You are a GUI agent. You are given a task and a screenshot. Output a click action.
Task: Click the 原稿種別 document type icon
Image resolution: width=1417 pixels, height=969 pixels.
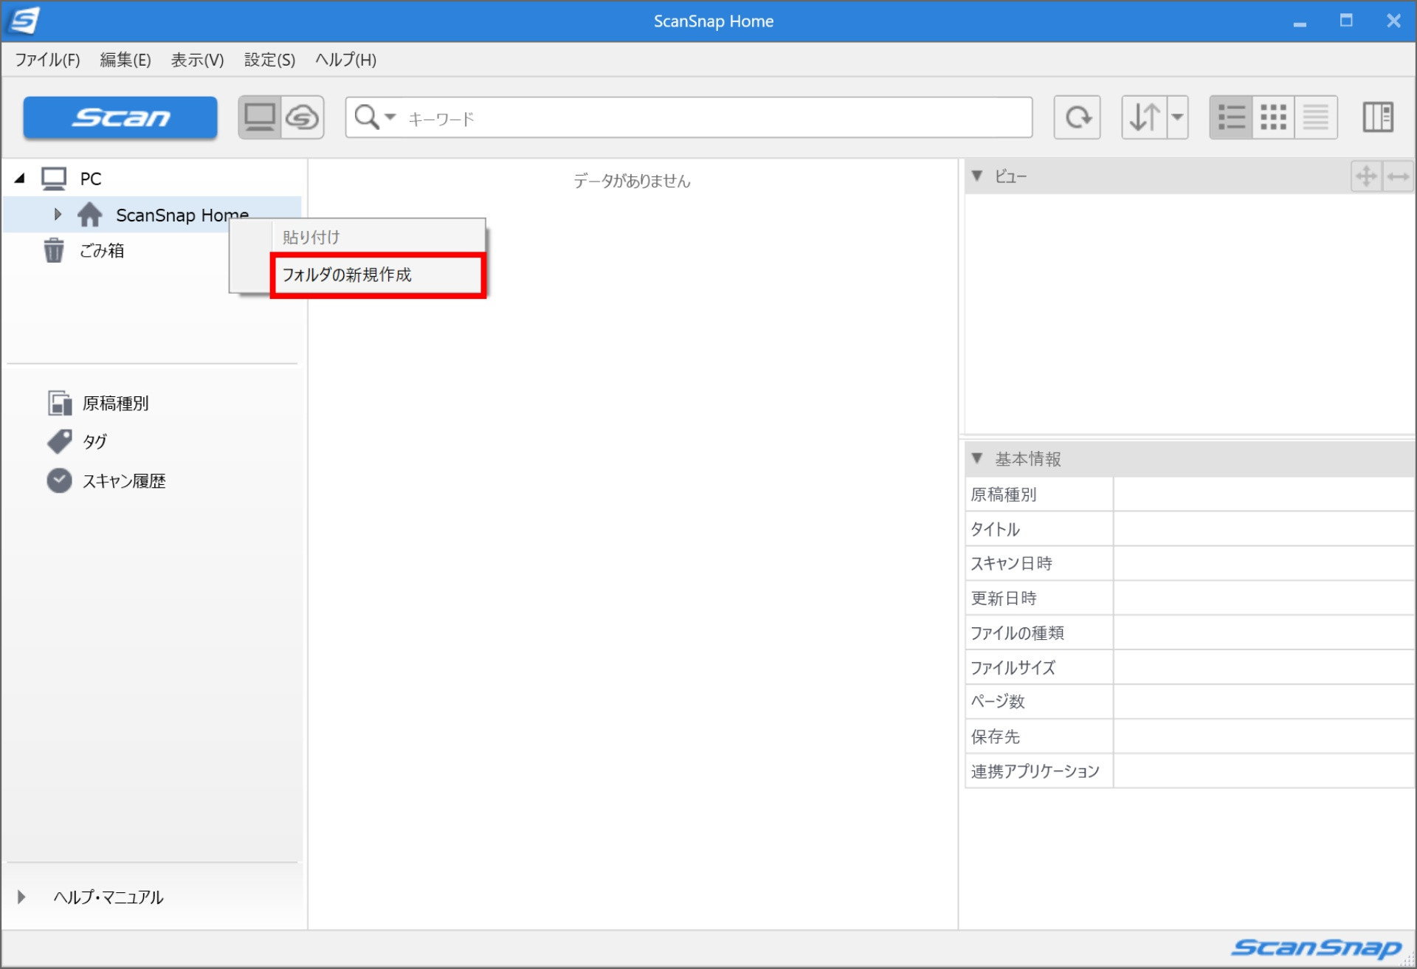(60, 403)
